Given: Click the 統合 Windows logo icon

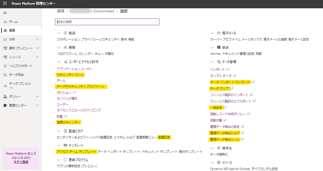Looking at the screenshot, I should pyautogui.click(x=219, y=47).
